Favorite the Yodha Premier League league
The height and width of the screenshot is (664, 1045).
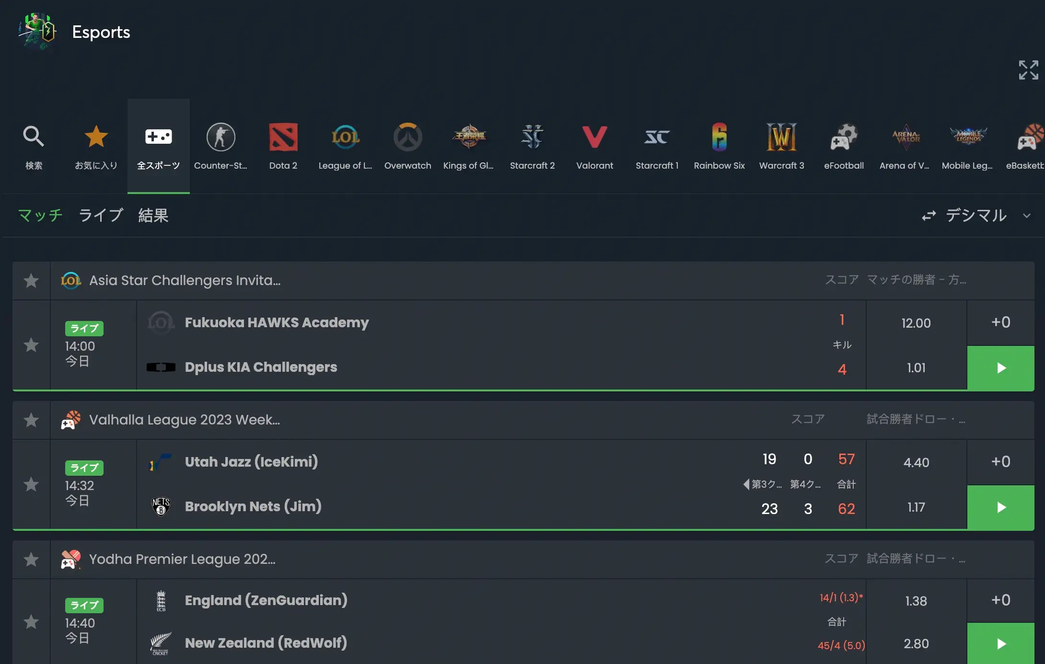click(31, 559)
